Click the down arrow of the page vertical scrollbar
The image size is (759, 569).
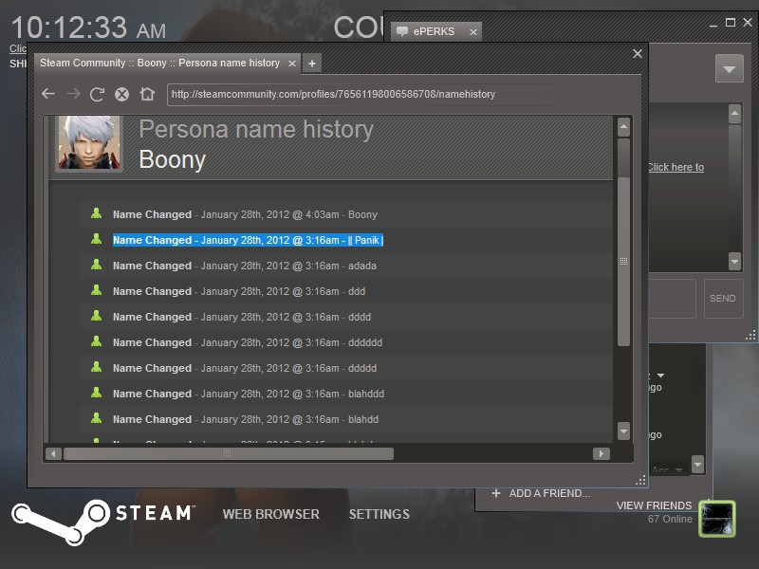tap(623, 431)
